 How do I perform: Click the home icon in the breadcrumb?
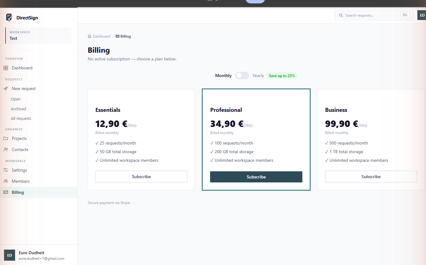pyautogui.click(x=90, y=36)
